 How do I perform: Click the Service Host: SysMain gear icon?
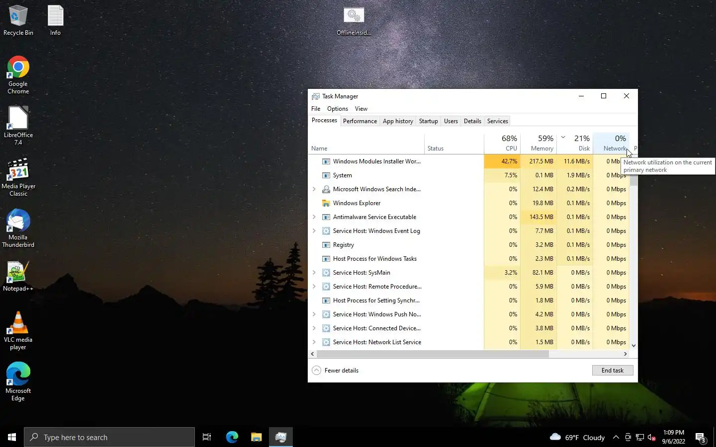[326, 273]
